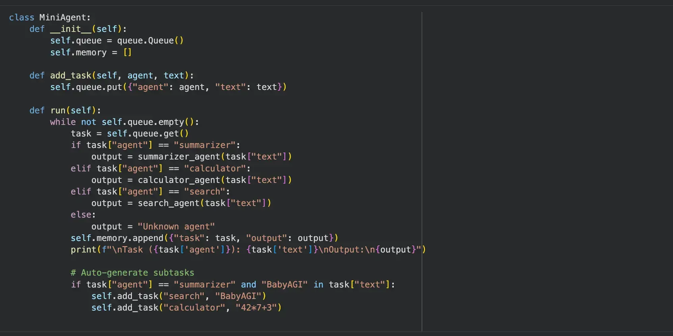The image size is (673, 336).
Task: Click the run method name in its definition
Action: pyautogui.click(x=58, y=110)
